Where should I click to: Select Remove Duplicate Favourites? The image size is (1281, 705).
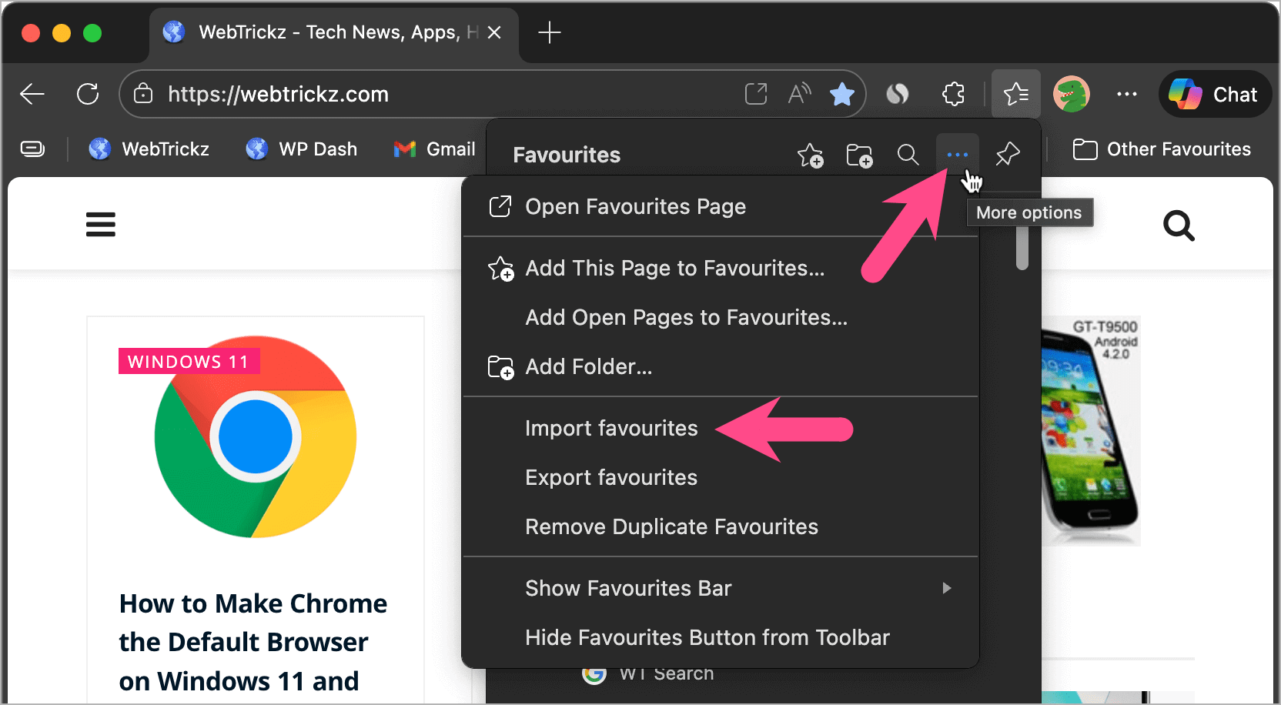point(671,526)
